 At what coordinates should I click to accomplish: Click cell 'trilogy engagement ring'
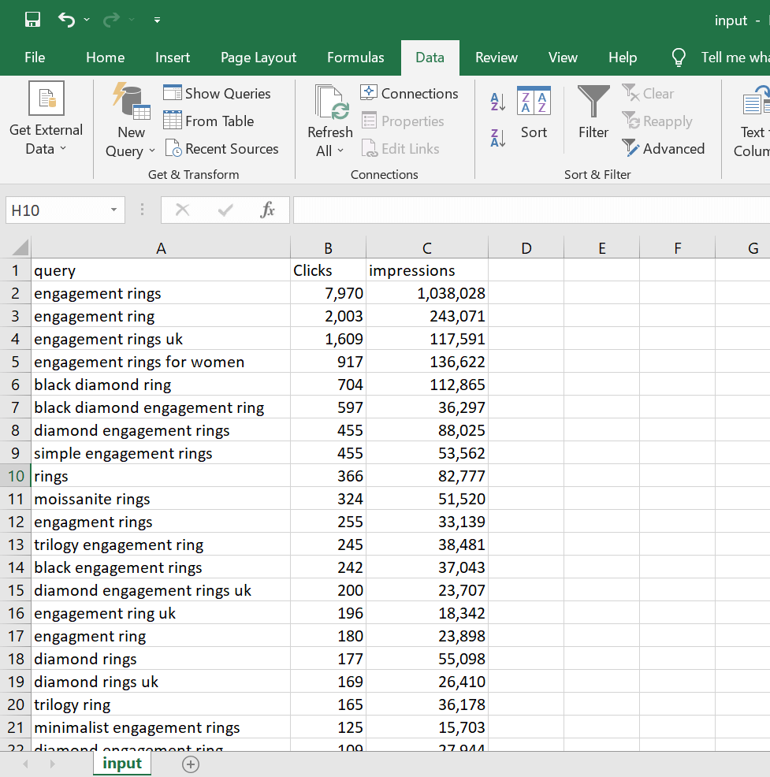pyautogui.click(x=161, y=545)
